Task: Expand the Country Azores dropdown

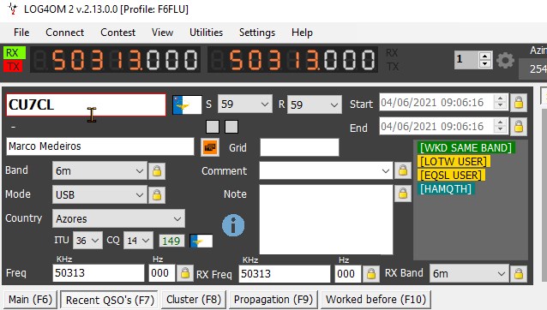Action: 118,218
